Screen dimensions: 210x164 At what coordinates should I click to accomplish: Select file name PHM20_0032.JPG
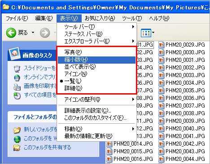pyautogui.click(x=185, y=68)
